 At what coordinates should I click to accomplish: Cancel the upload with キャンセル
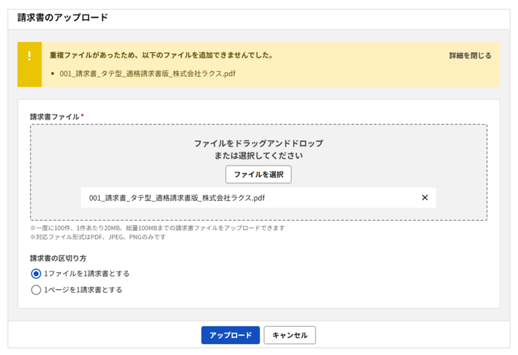290,335
